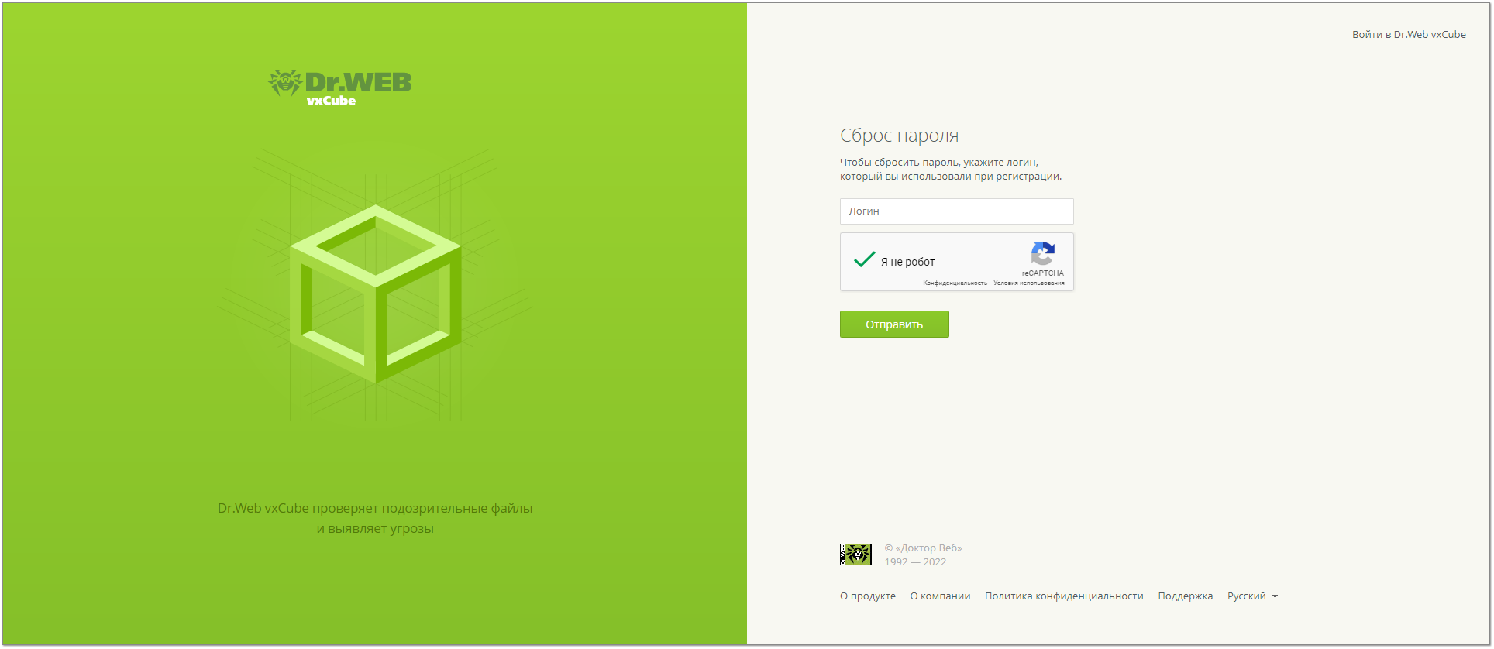Go to "О продукте" footer link

867,596
